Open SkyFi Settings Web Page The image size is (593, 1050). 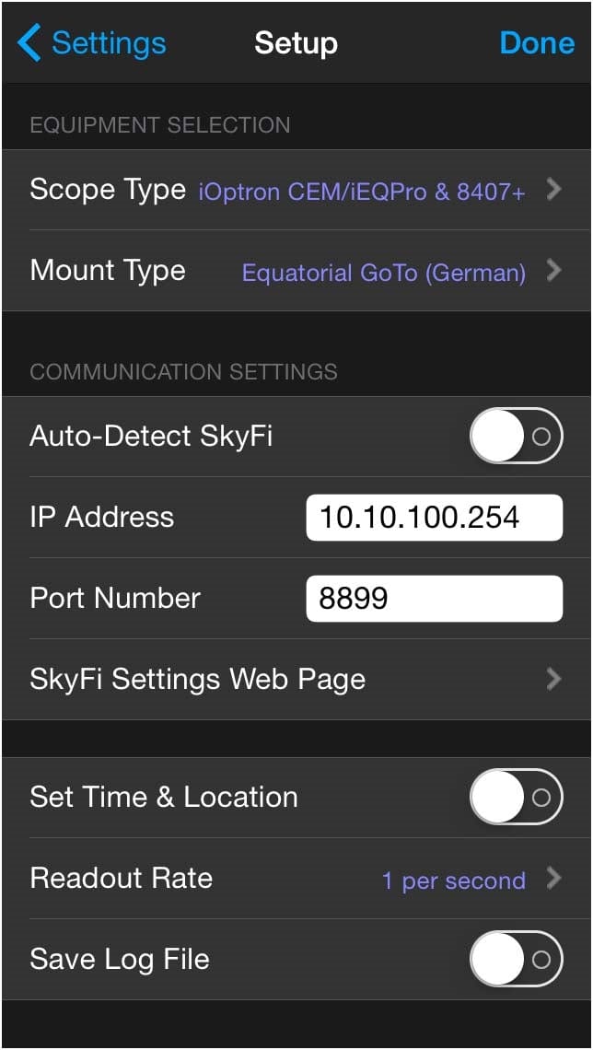[x=198, y=680]
